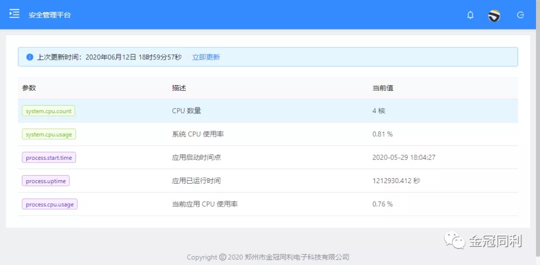Select the system.cpu.count tag
Image resolution: width=540 pixels, height=265 pixels.
(48, 111)
